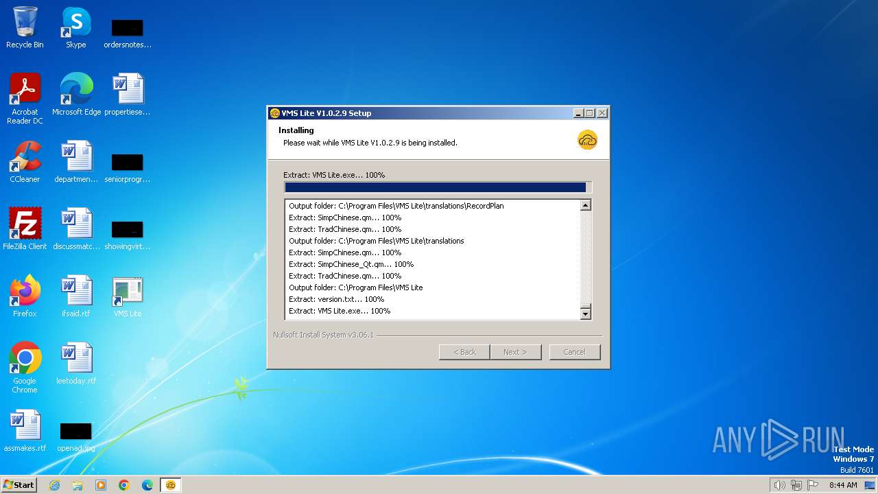Open the openad.jpg image file

(x=76, y=436)
